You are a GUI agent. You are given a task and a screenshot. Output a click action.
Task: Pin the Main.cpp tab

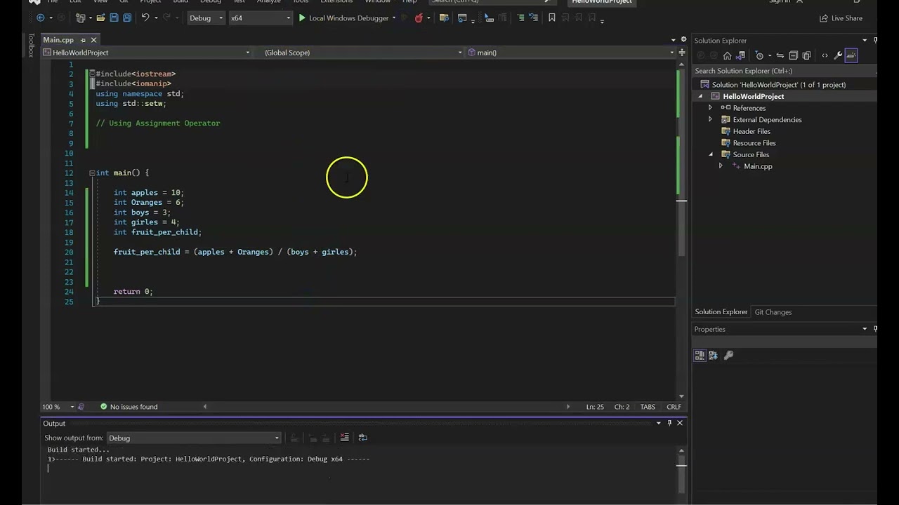pyautogui.click(x=83, y=40)
